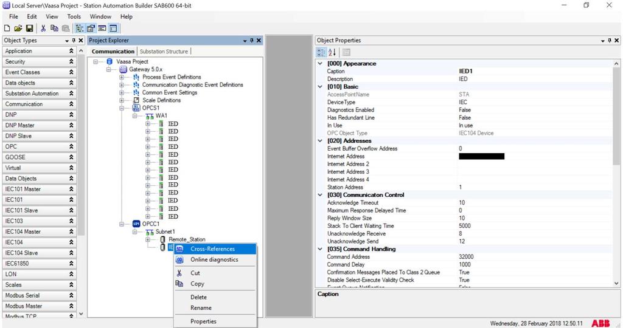Select the Gateway 5.0.x node icon
This screenshot has width=623, height=328.
click(x=123, y=69)
